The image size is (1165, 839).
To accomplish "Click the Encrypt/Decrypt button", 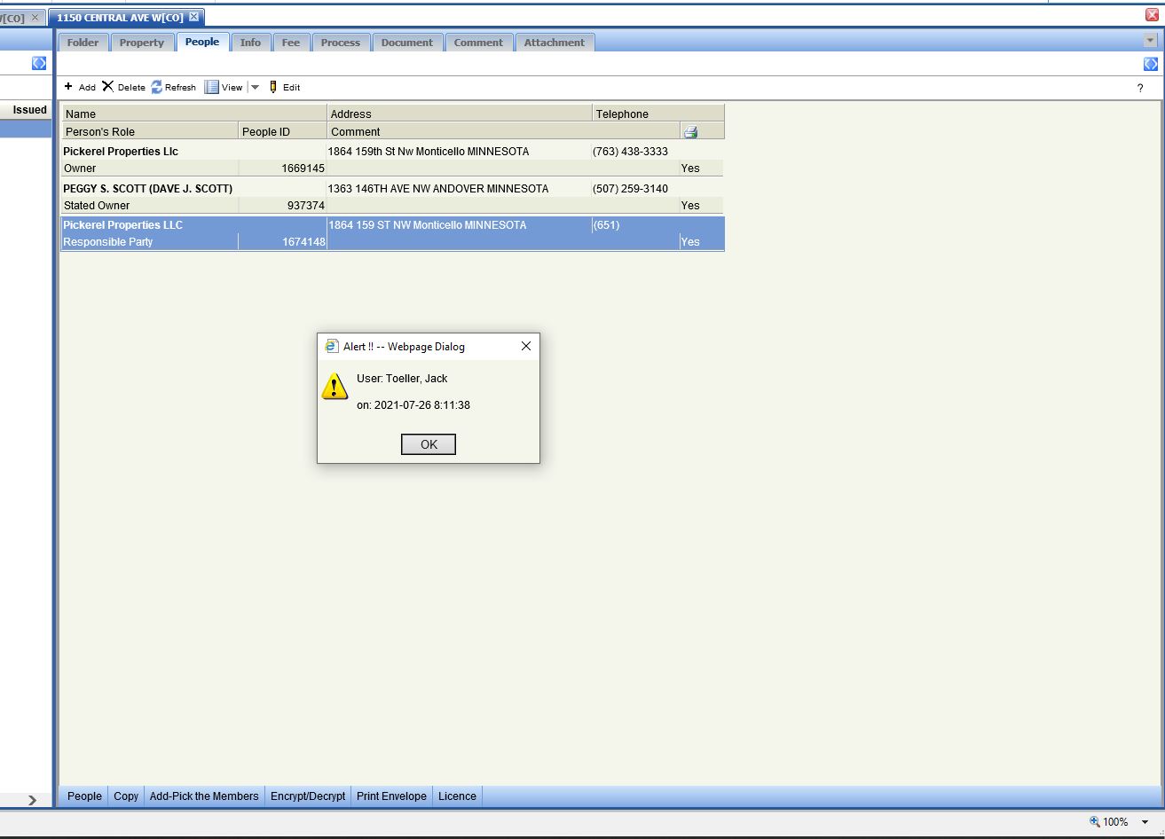I will (x=308, y=796).
